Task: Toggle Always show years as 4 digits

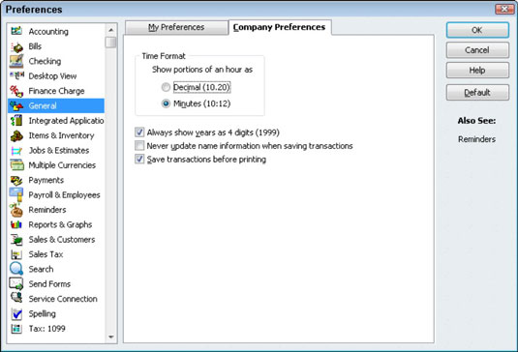Action: point(139,132)
